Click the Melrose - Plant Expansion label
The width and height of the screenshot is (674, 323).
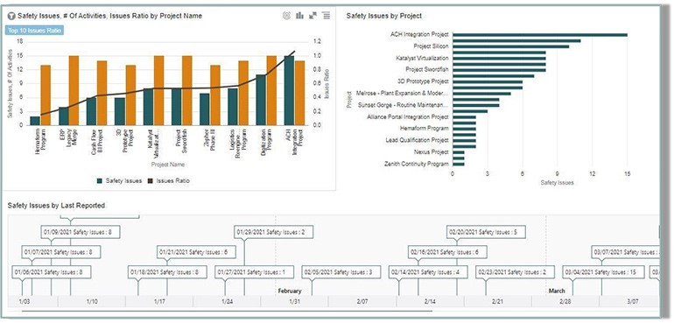pyautogui.click(x=403, y=94)
